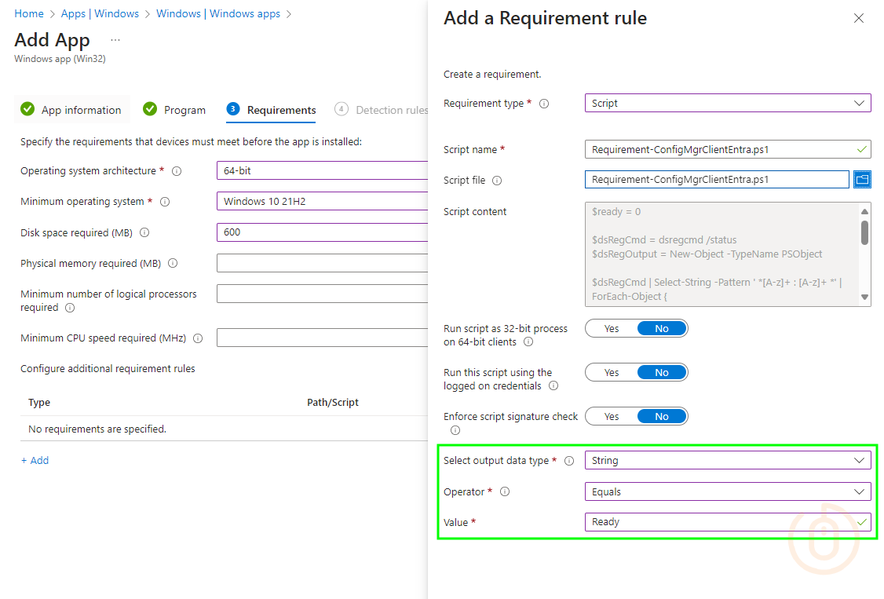
Task: Click the Script file browse folder icon
Action: 862,180
